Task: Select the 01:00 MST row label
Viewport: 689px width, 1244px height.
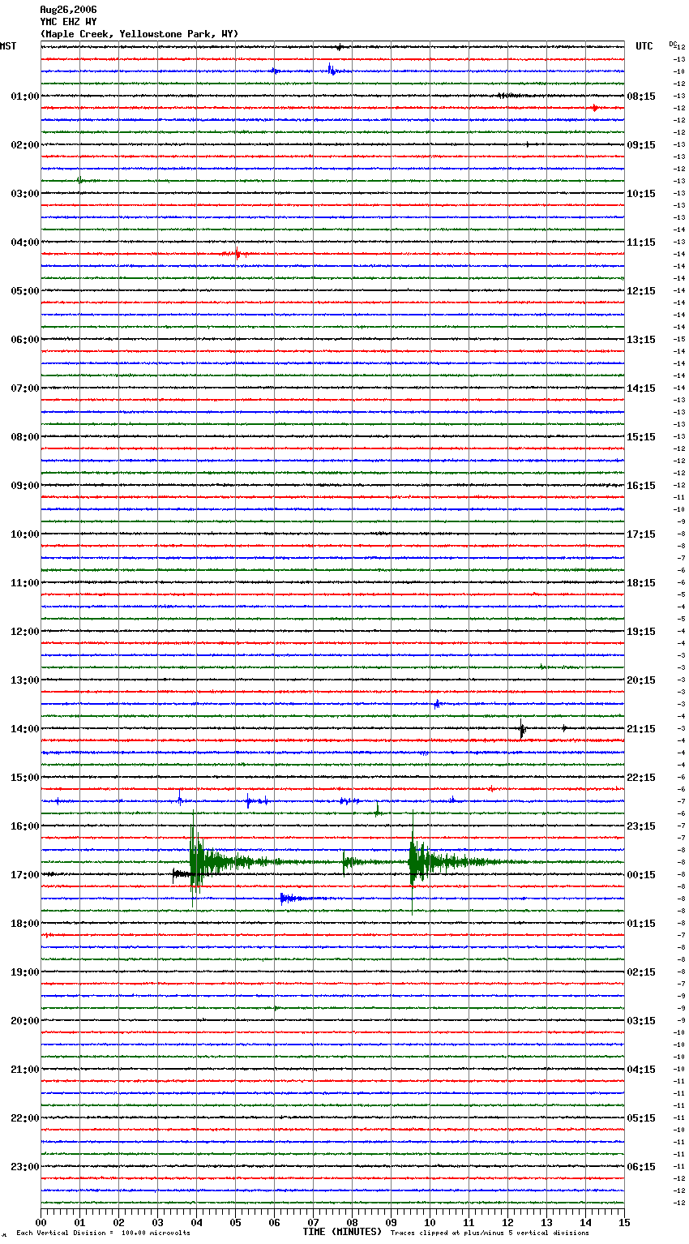Action: click(25, 97)
